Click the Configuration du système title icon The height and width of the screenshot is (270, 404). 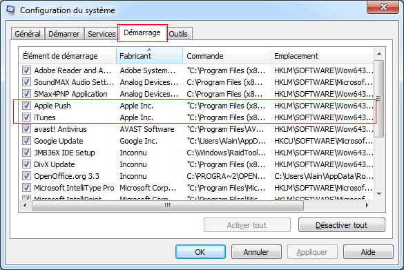click(x=11, y=10)
